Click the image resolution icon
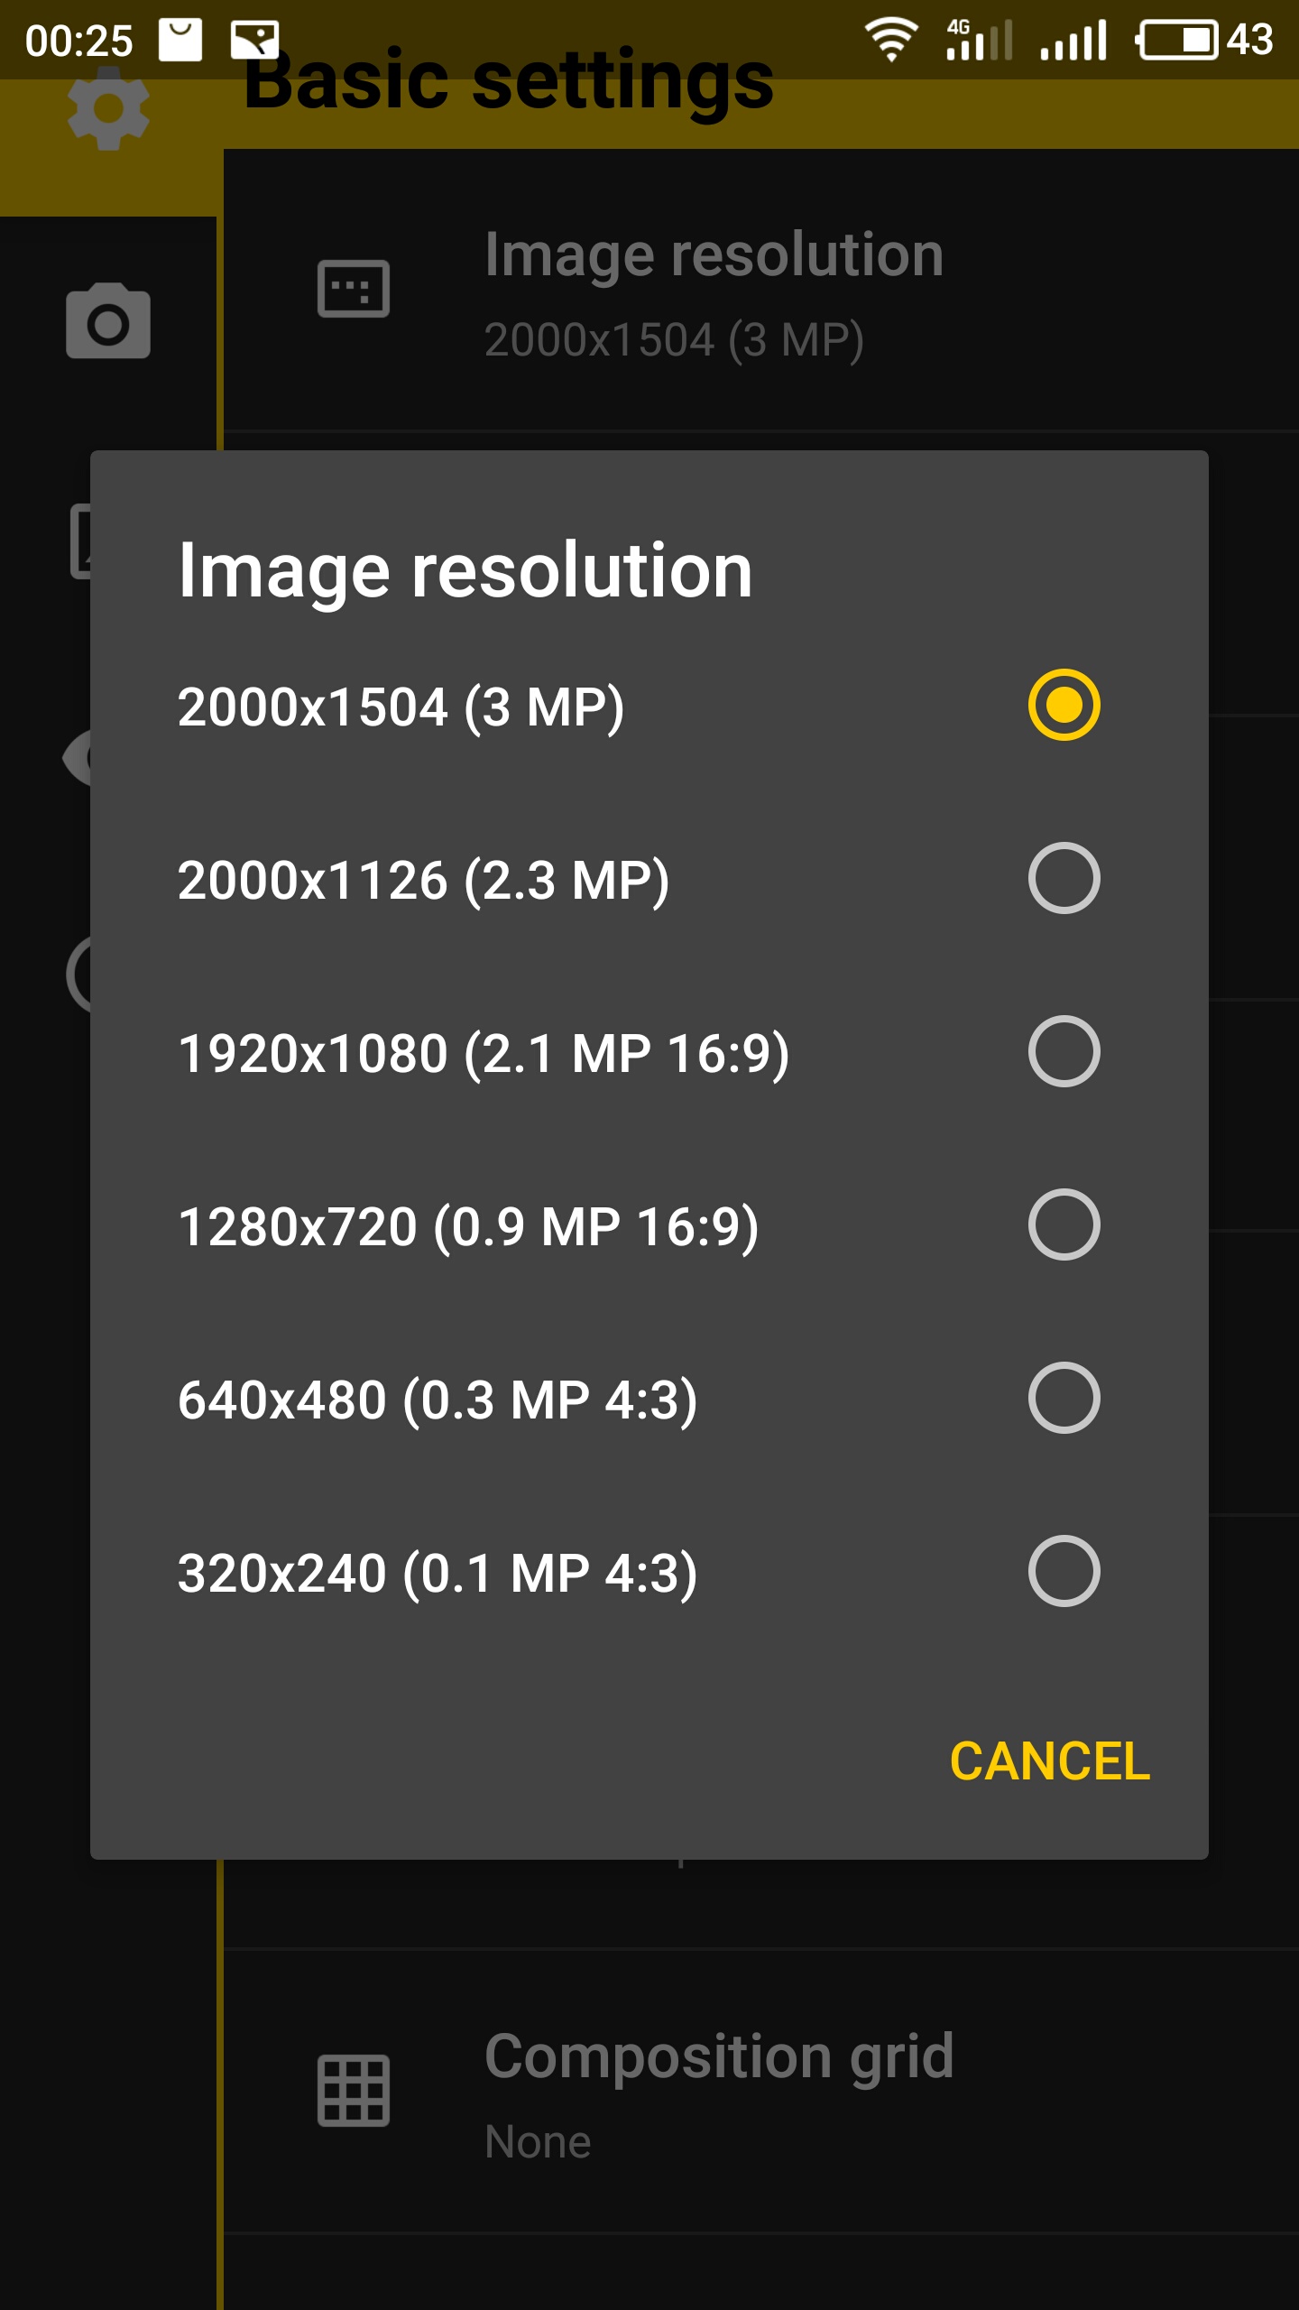Viewport: 1299px width, 2310px height. (354, 289)
